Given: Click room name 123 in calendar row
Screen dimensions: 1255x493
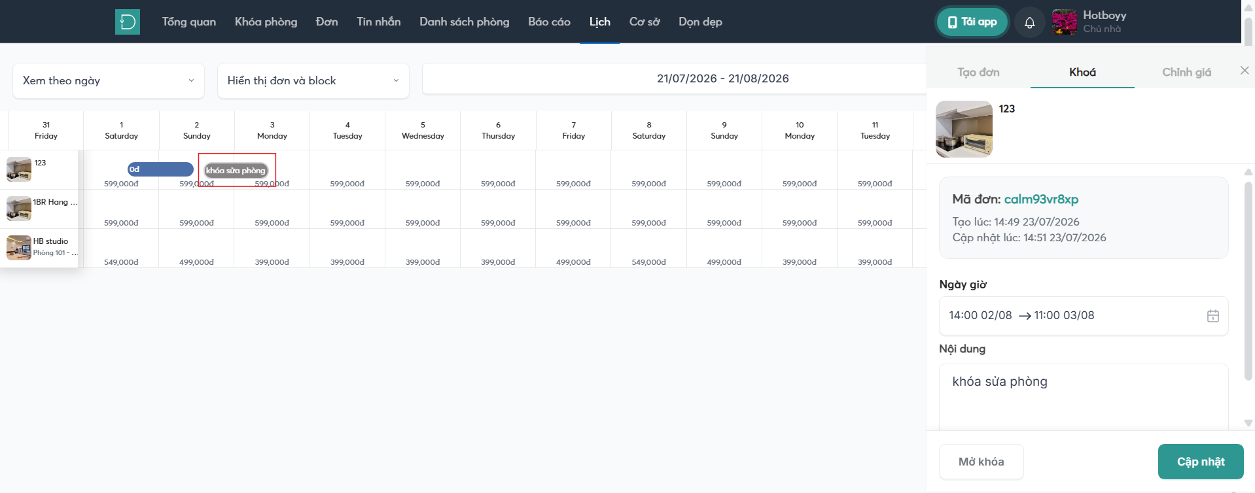Looking at the screenshot, I should (40, 163).
